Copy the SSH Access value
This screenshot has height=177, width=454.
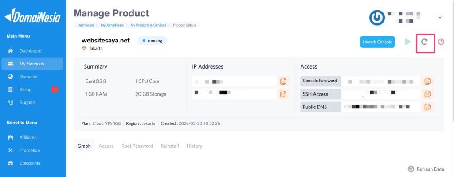pos(427,94)
